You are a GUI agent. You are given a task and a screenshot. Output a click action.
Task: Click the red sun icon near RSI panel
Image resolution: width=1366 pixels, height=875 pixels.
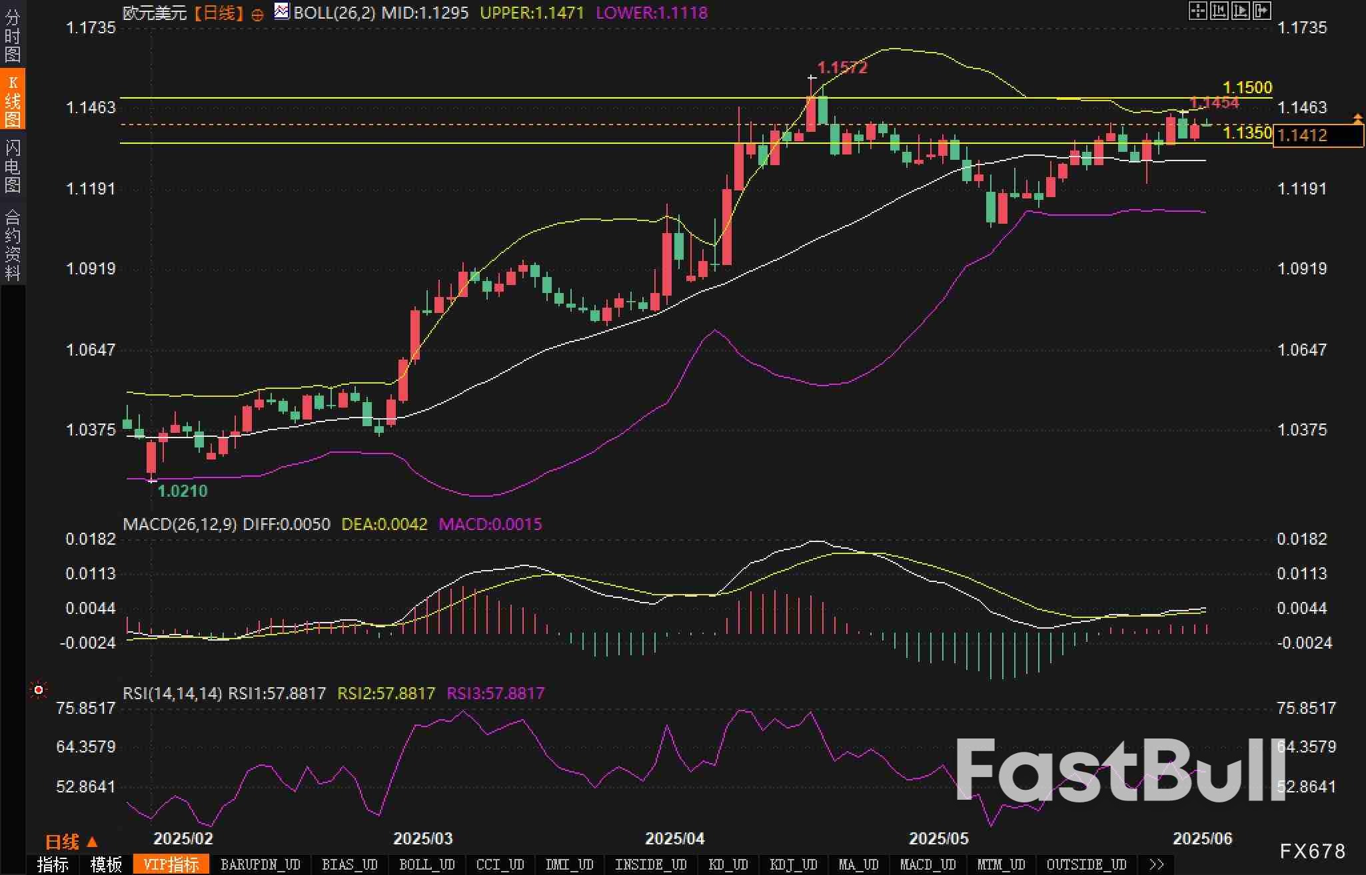click(x=39, y=690)
